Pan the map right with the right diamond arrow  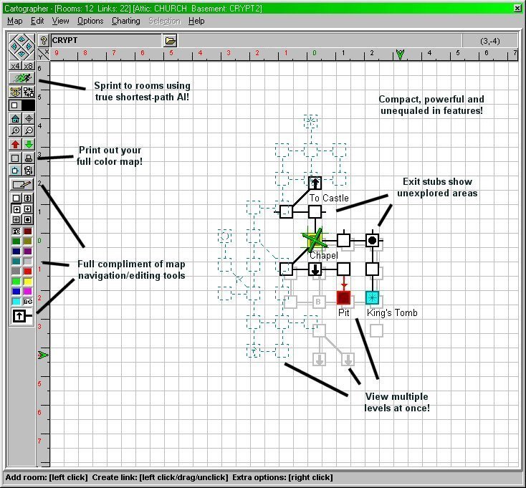[29, 47]
